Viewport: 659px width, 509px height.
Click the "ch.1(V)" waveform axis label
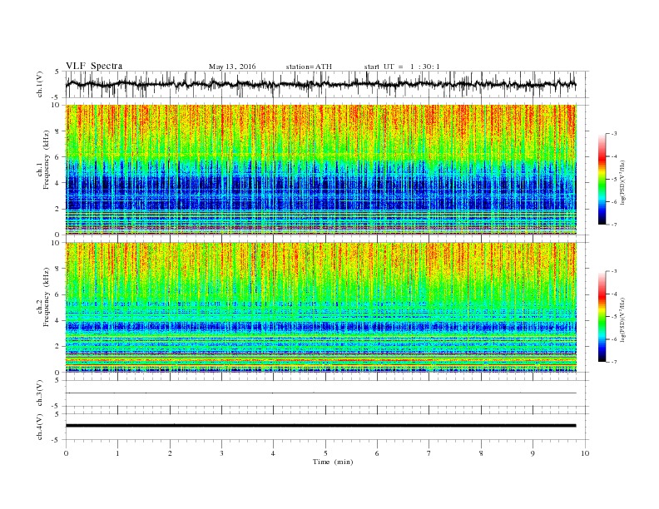40,84
